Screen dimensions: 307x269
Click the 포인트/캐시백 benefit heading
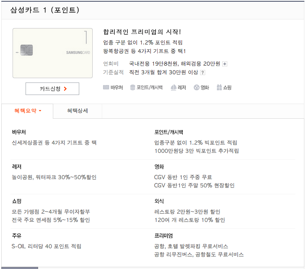point(168,132)
